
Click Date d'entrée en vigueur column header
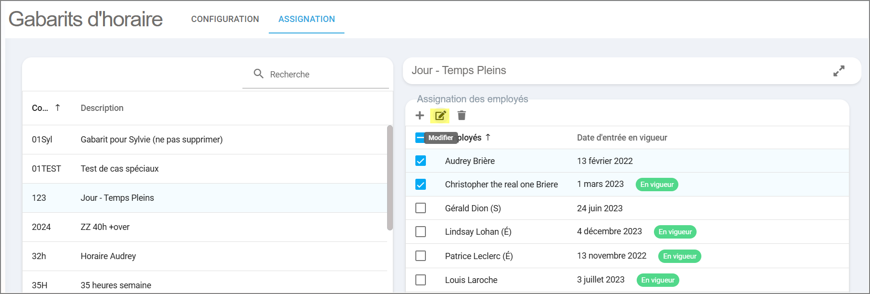coord(622,138)
